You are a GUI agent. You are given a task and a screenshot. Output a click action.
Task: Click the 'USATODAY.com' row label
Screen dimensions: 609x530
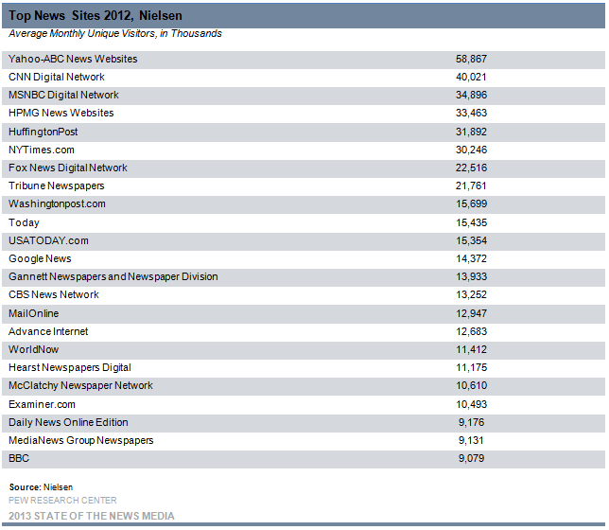click(x=48, y=240)
